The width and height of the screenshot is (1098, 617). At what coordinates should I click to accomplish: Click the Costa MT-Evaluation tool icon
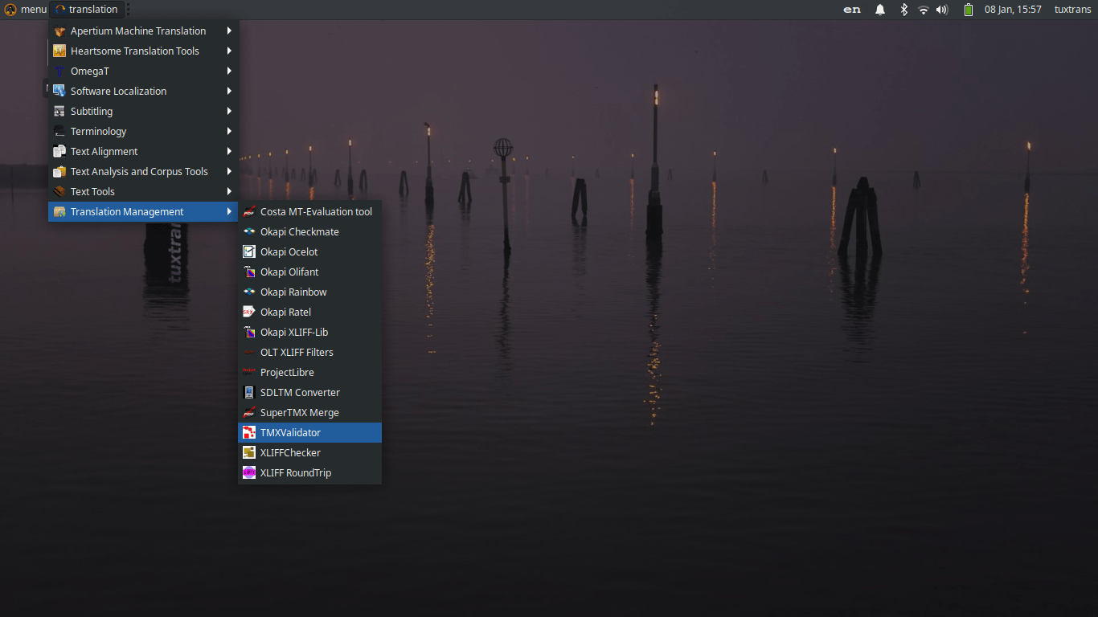[x=249, y=212]
